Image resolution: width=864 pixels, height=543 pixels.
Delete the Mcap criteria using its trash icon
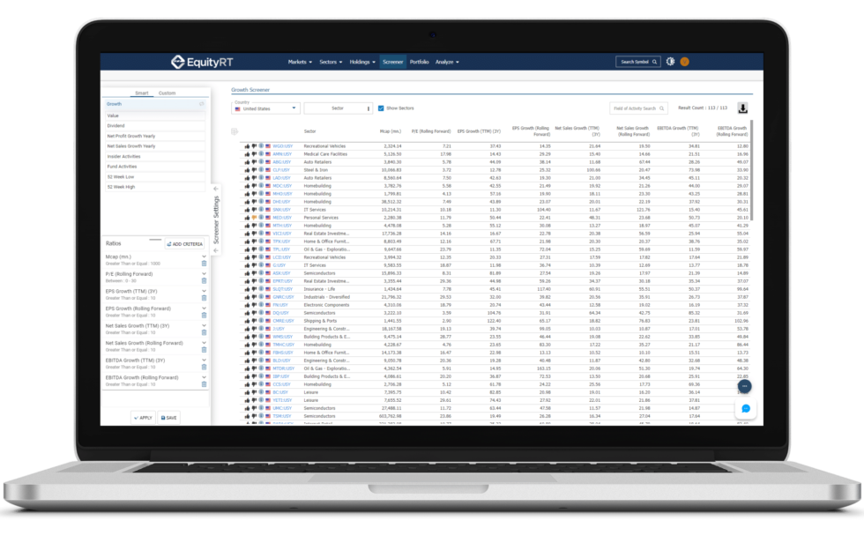click(x=204, y=264)
